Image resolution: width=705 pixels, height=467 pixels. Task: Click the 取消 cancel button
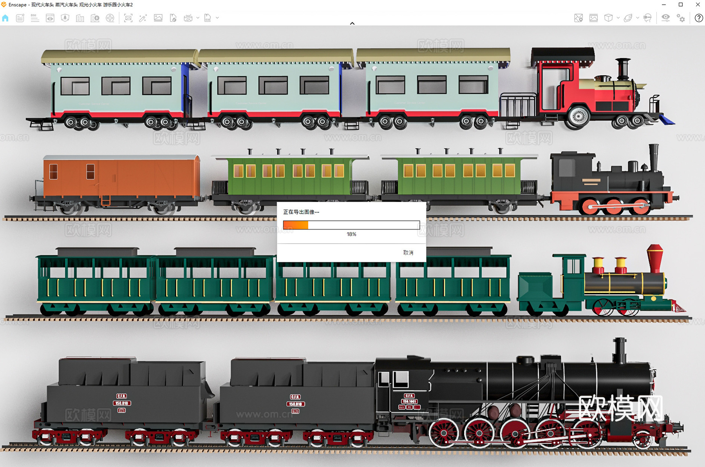coord(408,253)
